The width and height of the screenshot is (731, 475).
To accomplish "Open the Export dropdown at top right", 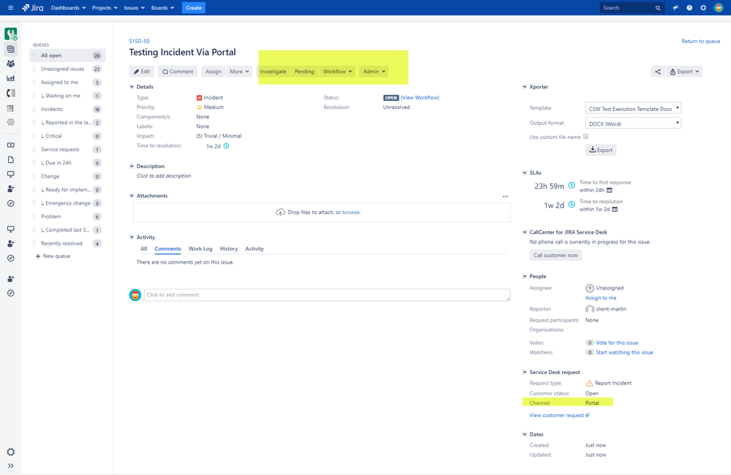I will (x=684, y=72).
